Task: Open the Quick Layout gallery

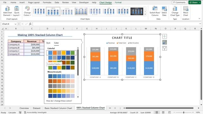Action: (16, 11)
